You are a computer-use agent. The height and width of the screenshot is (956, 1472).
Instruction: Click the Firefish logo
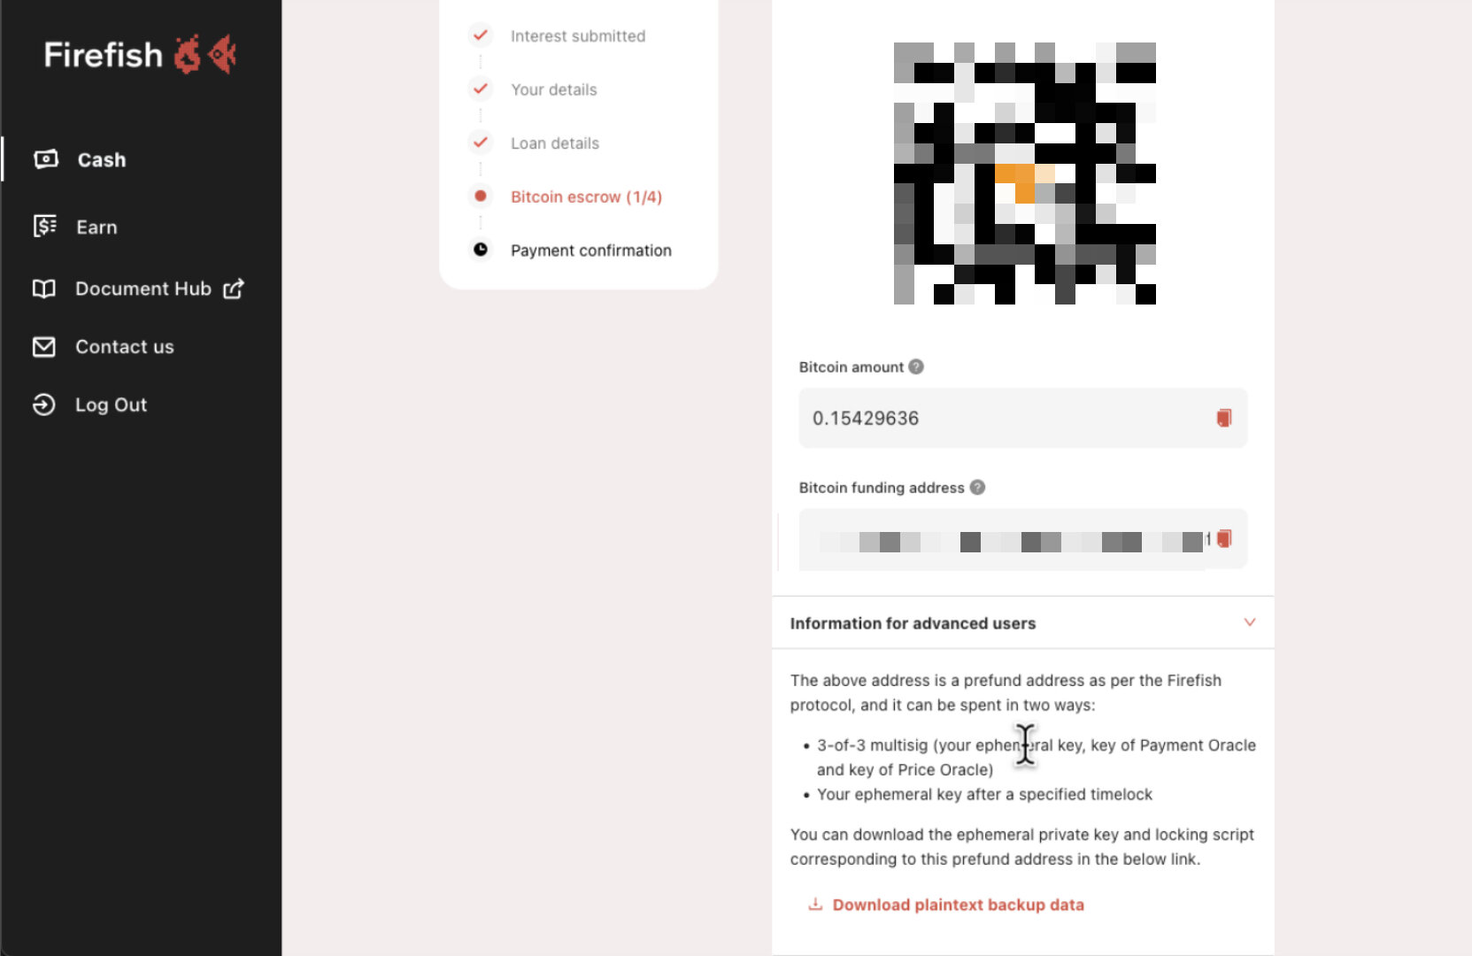[x=140, y=55]
